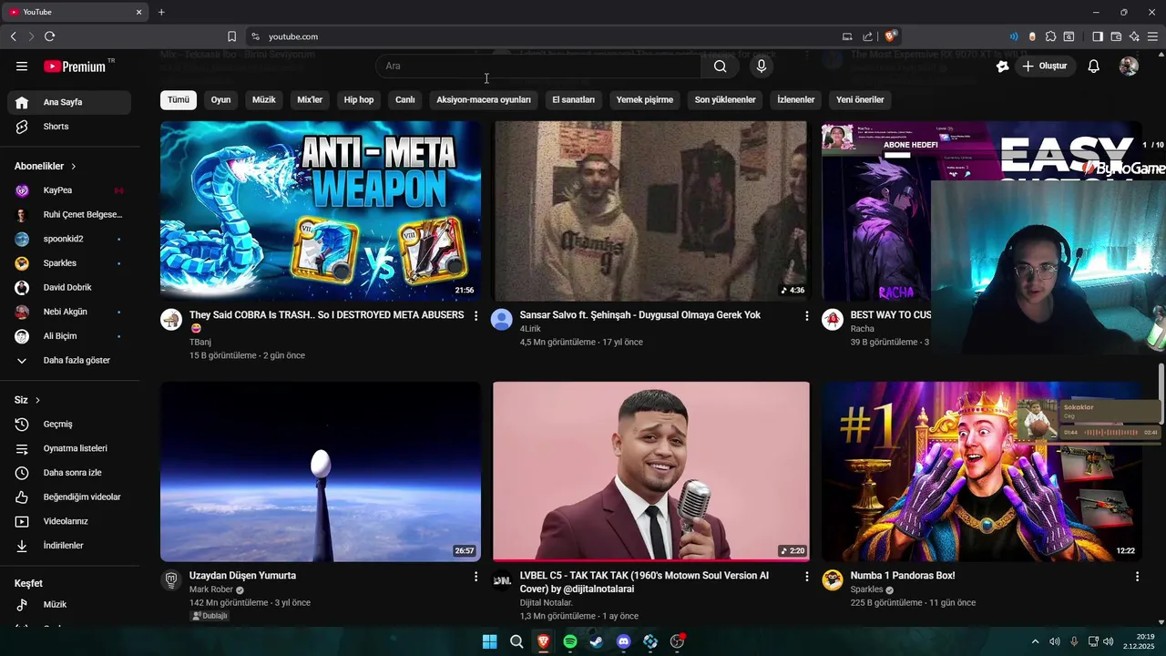The width and height of the screenshot is (1166, 656).
Task: Open Steam from the taskbar
Action: click(597, 641)
